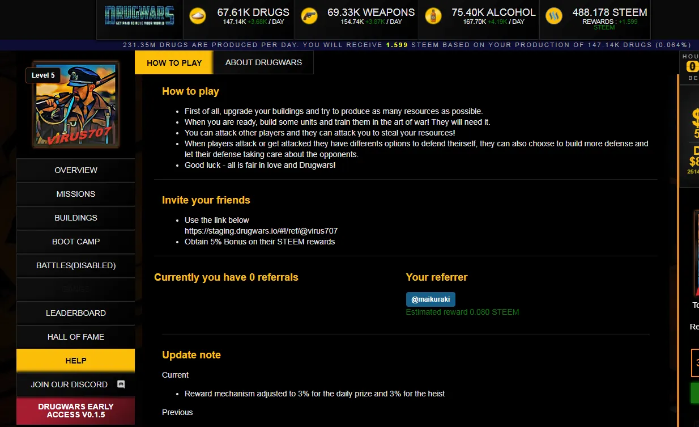The height and width of the screenshot is (427, 699).
Task: Click the 'Previous' update note label
Action: coord(177,412)
